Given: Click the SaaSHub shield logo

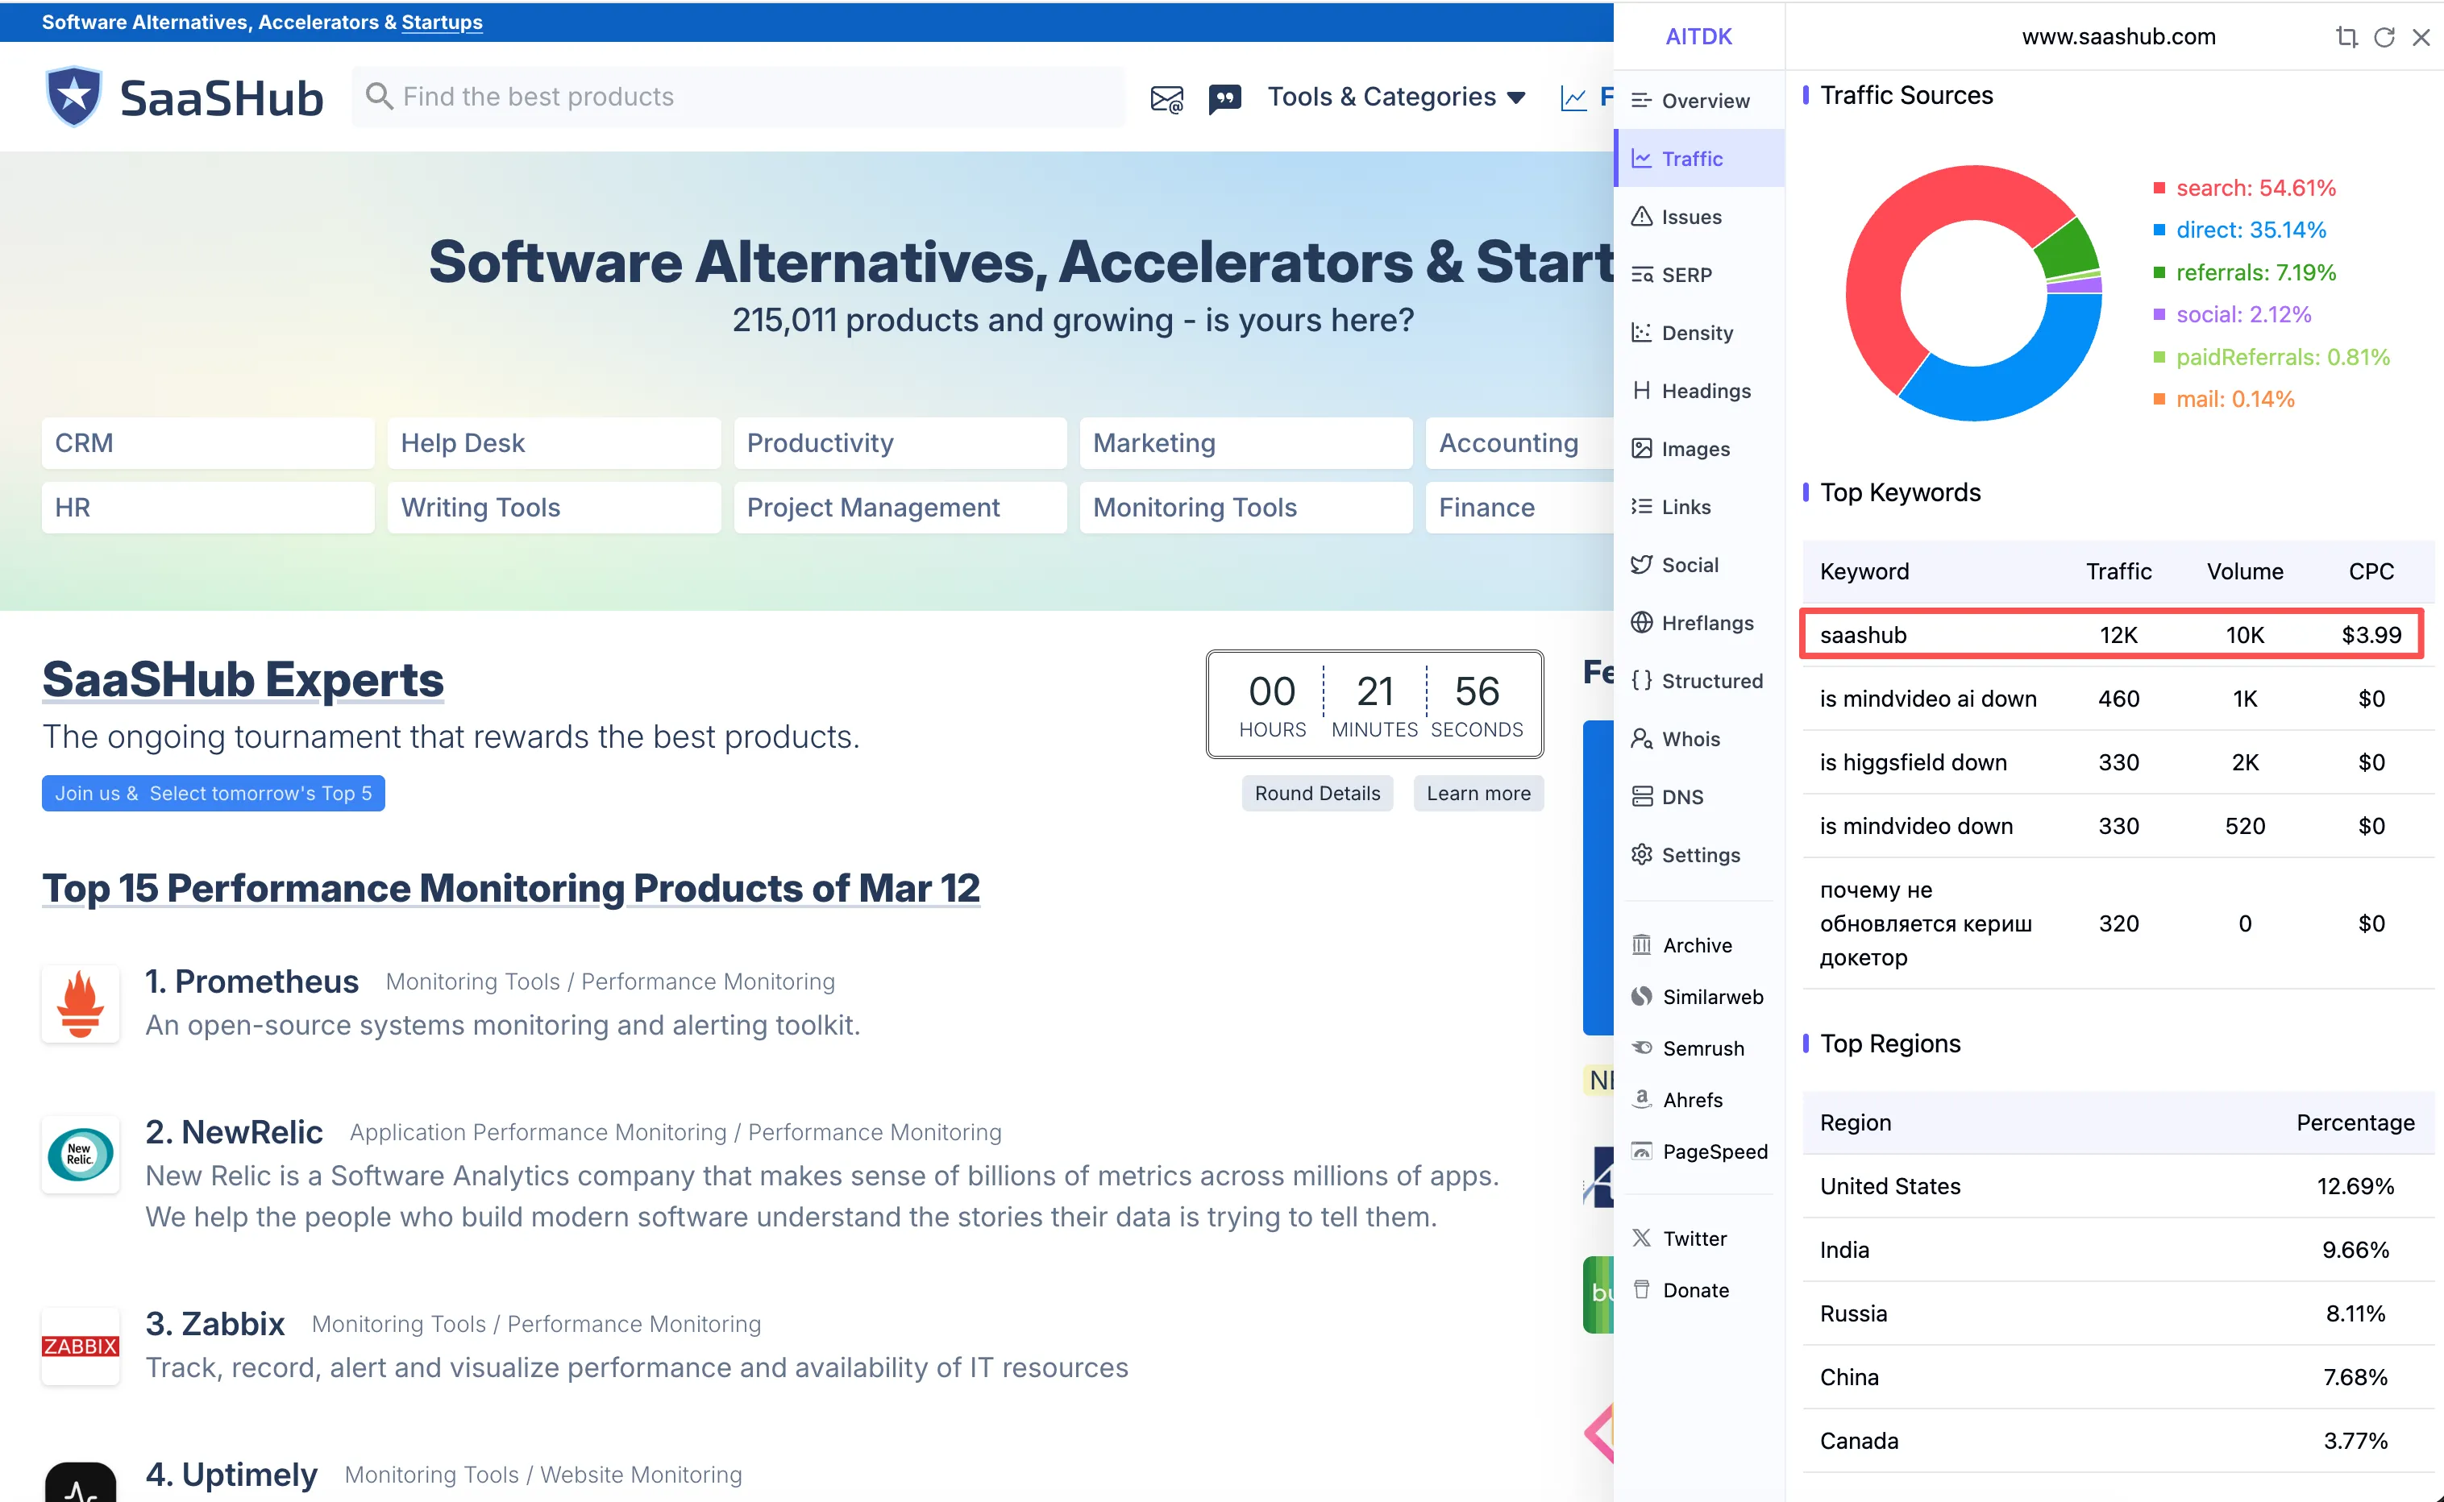Looking at the screenshot, I should [73, 98].
